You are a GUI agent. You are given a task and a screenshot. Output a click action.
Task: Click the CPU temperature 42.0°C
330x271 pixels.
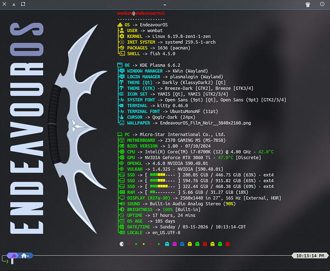pyautogui.click(x=266, y=152)
